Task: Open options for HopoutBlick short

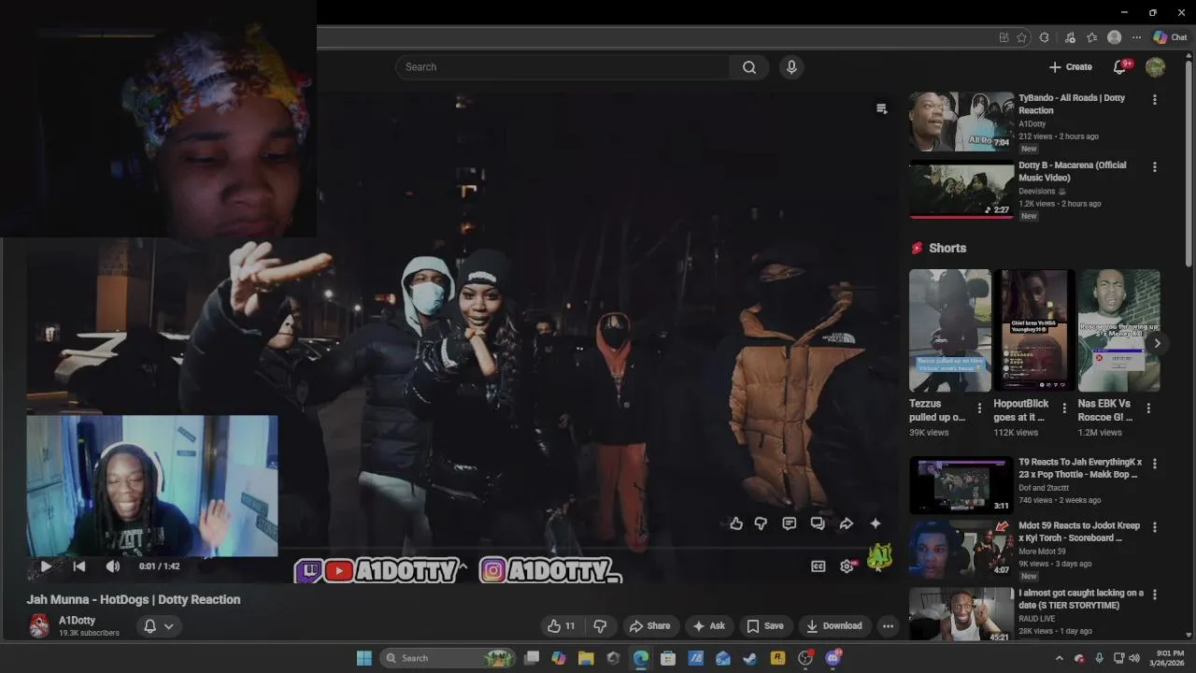Action: [1063, 408]
